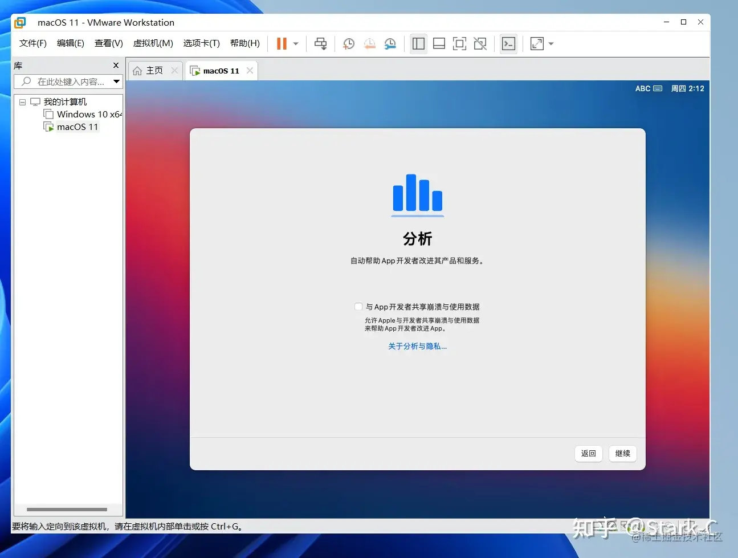
Task: Switch to the macOS 11 tab
Action: [221, 71]
